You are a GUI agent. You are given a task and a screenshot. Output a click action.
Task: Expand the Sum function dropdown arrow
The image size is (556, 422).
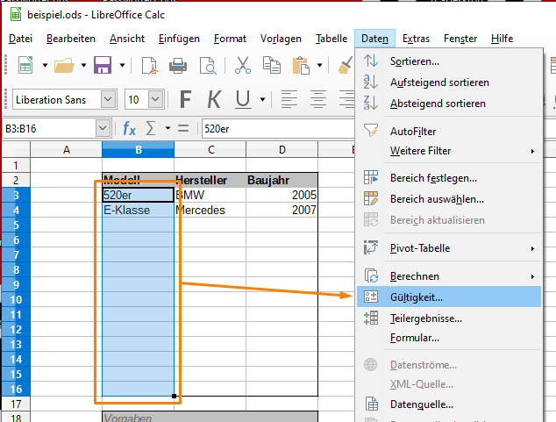coord(168,128)
